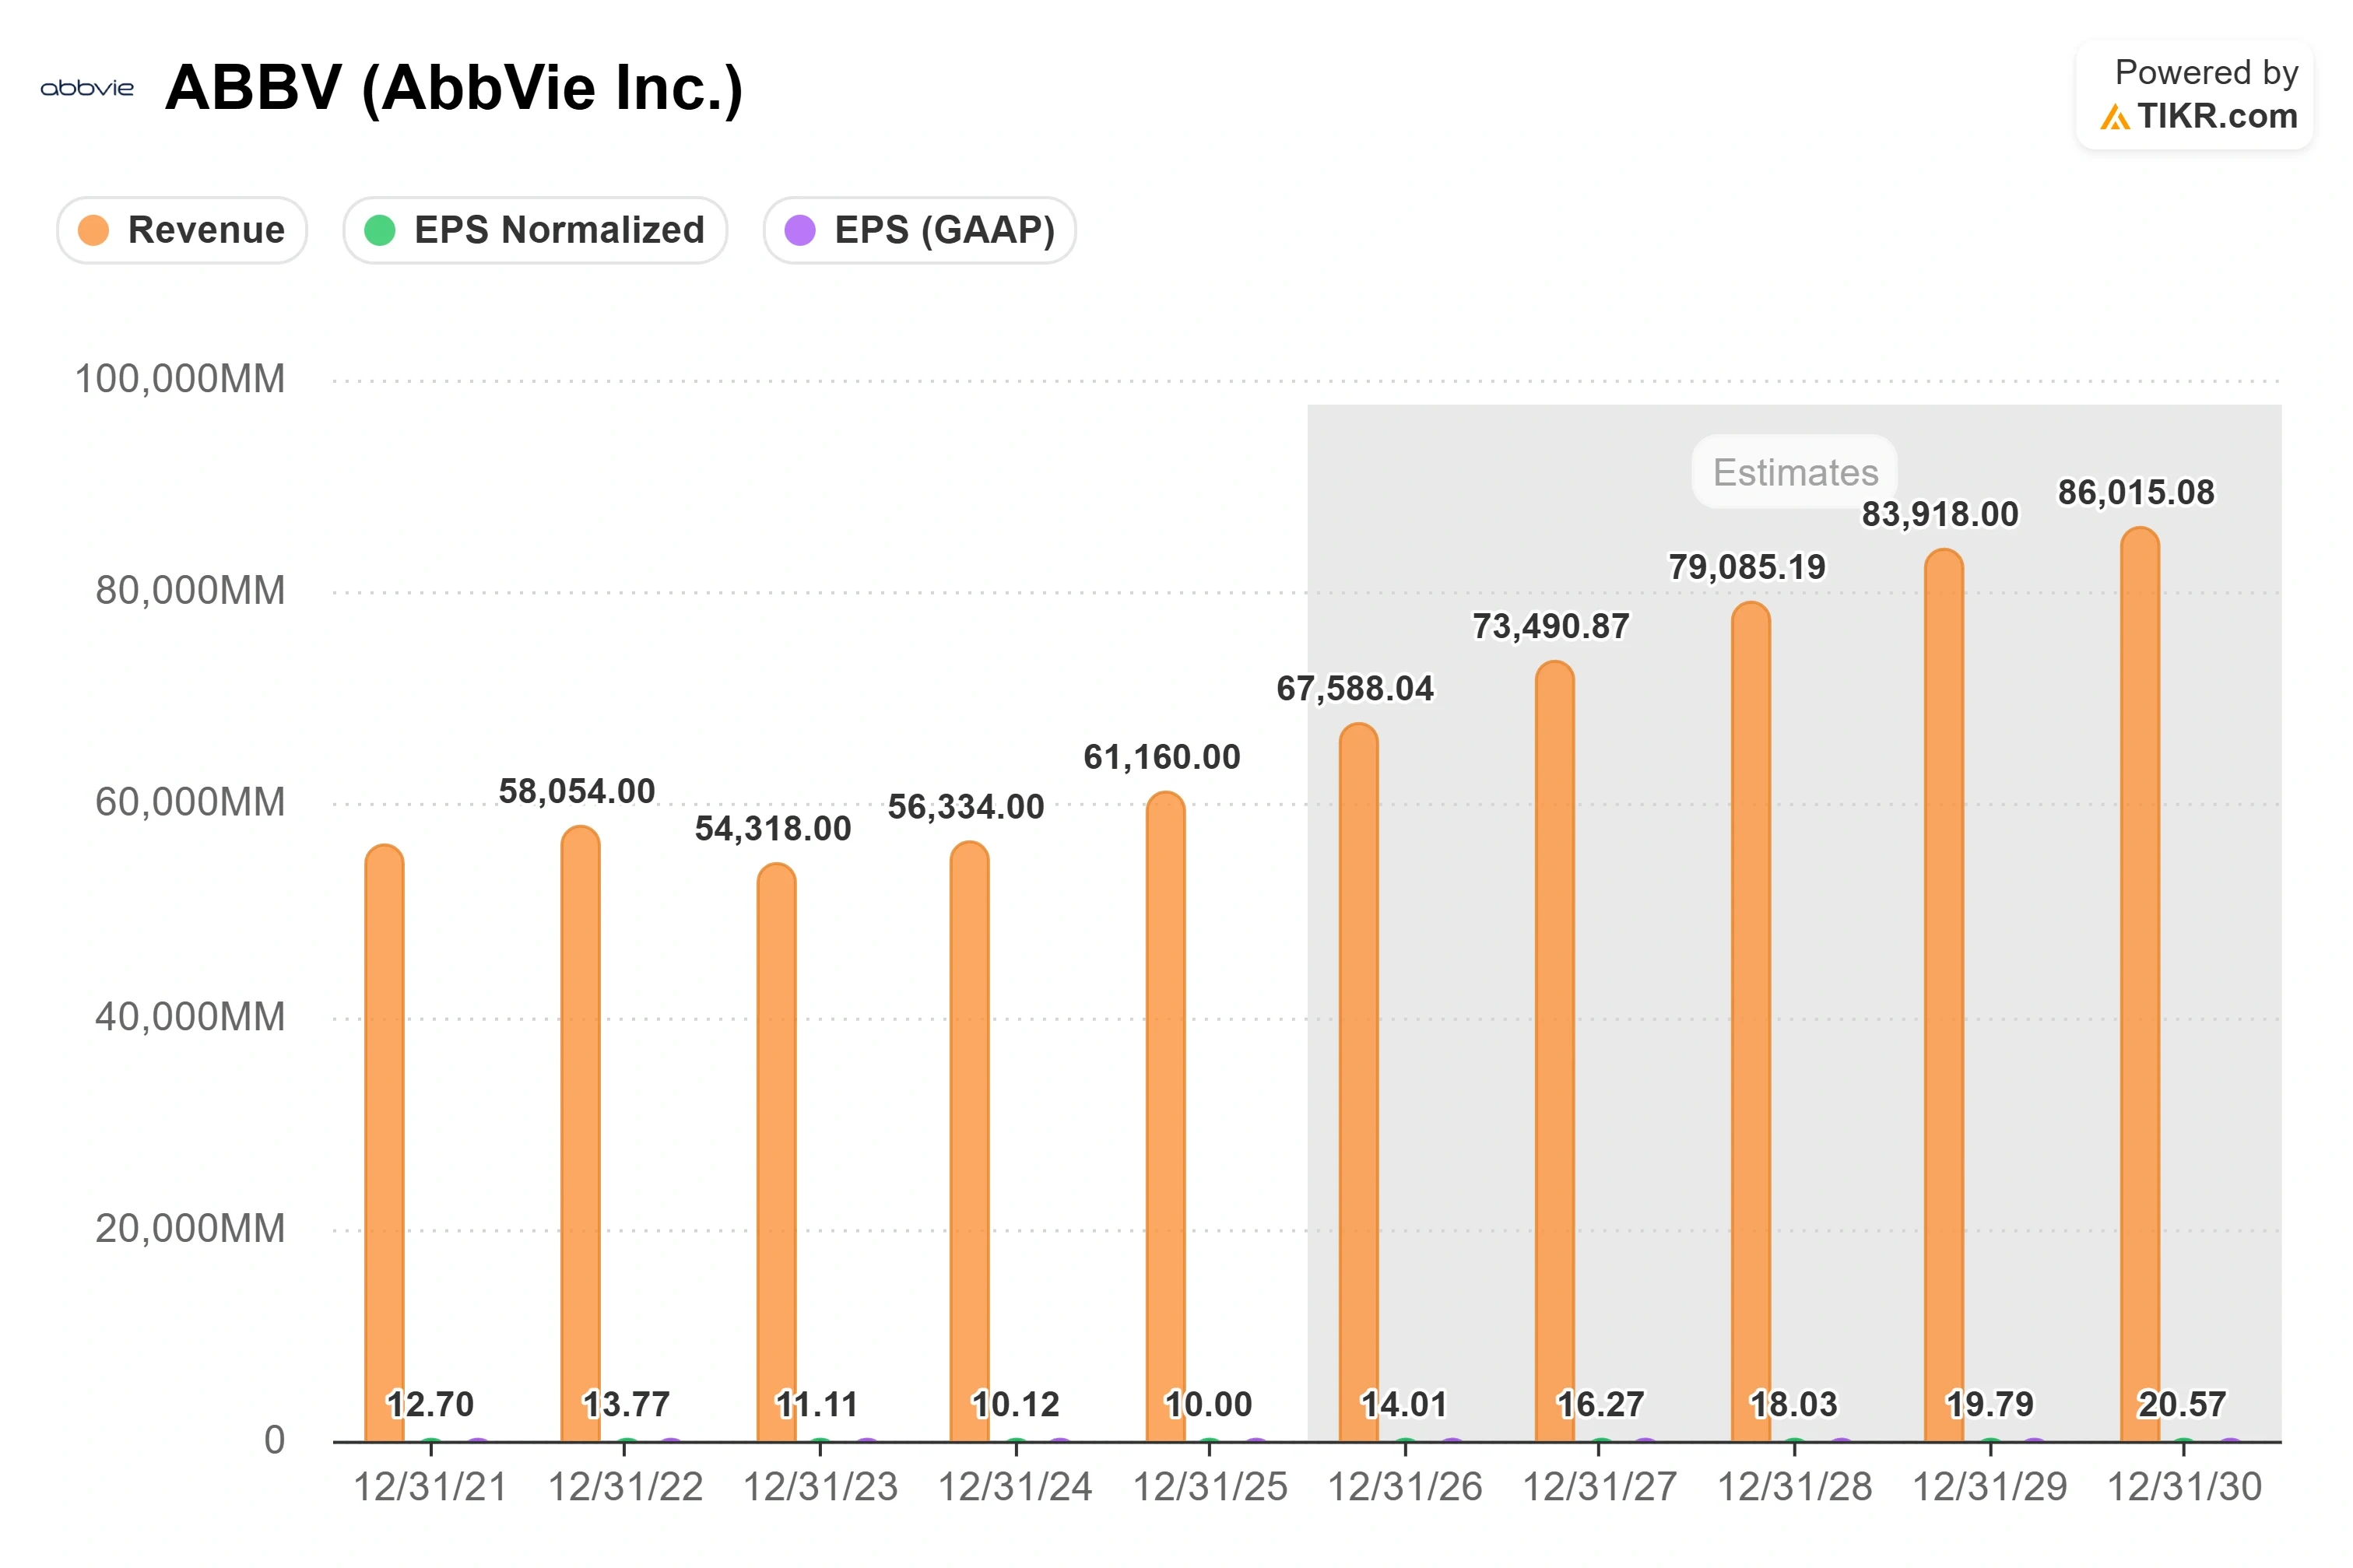
Task: Click the orange Revenue legend dot
Action: pyautogui.click(x=93, y=230)
